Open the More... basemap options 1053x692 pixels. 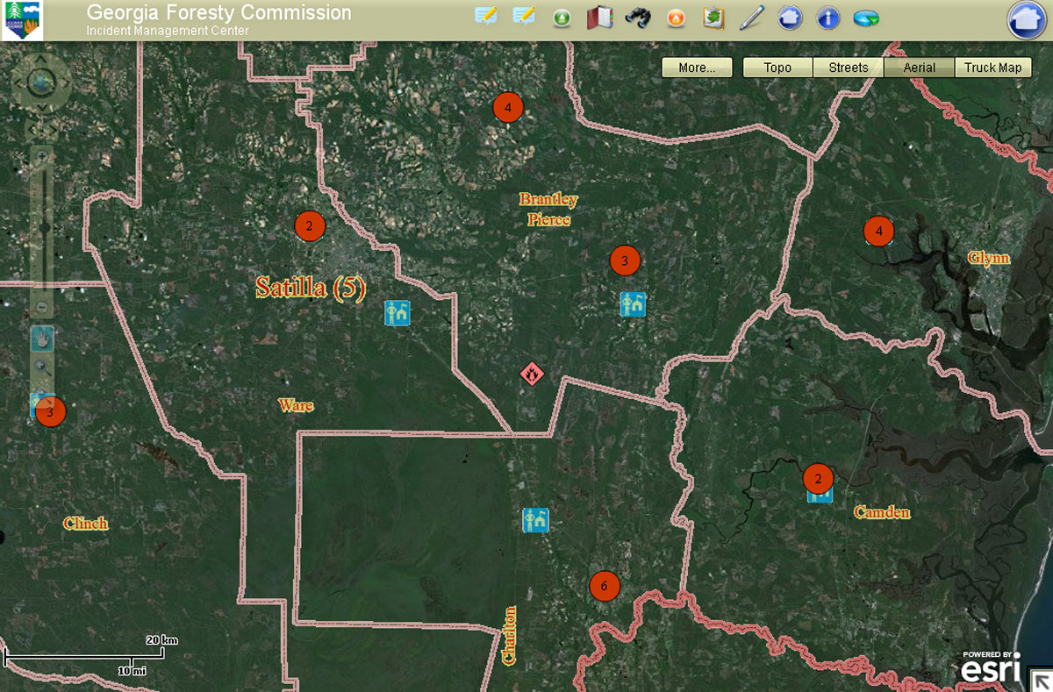pos(697,68)
